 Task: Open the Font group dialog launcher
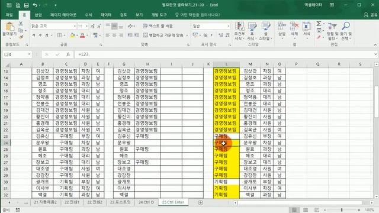[101, 45]
